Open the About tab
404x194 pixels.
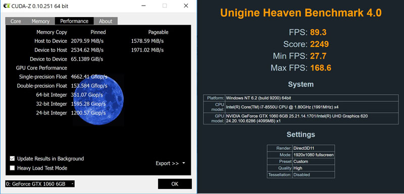106,21
